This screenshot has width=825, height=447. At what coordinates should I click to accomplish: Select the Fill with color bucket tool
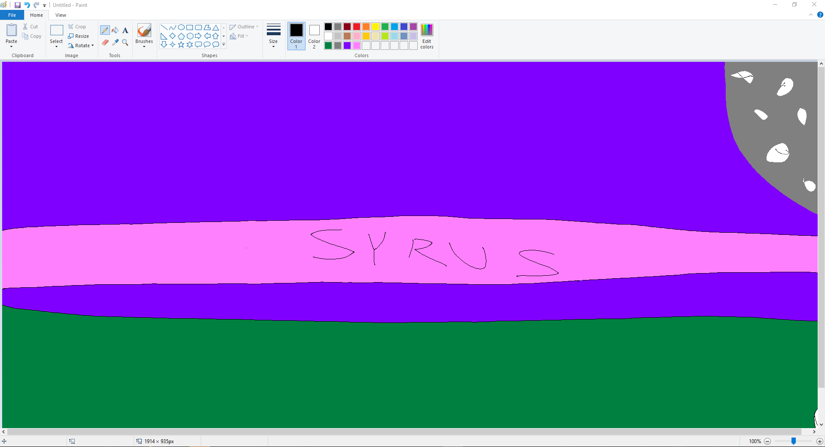pos(115,30)
